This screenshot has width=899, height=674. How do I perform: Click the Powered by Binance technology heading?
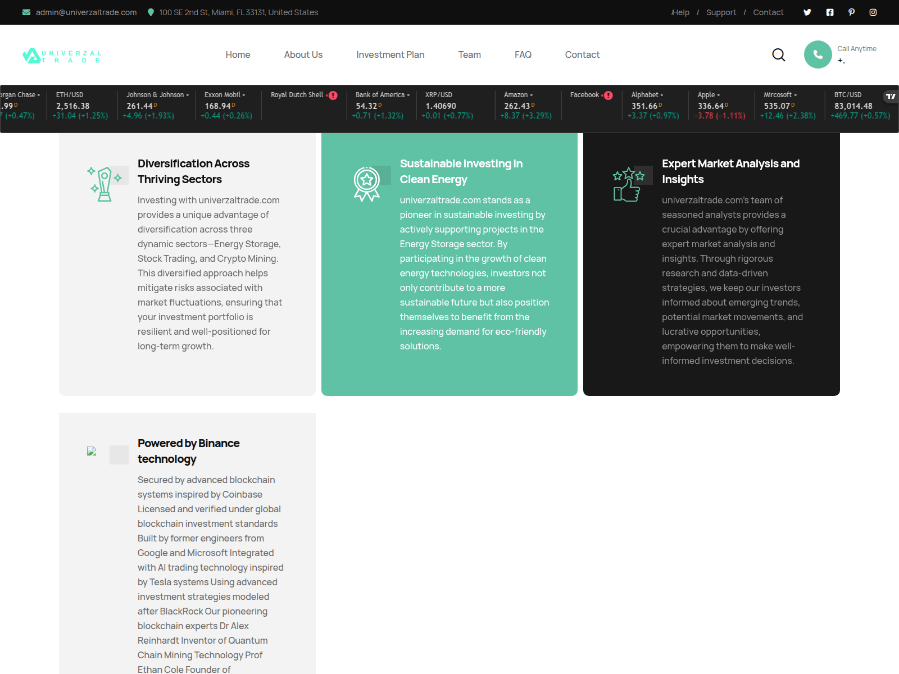(189, 451)
